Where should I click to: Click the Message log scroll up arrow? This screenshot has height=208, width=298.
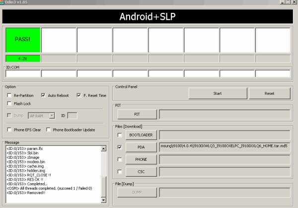point(103,148)
